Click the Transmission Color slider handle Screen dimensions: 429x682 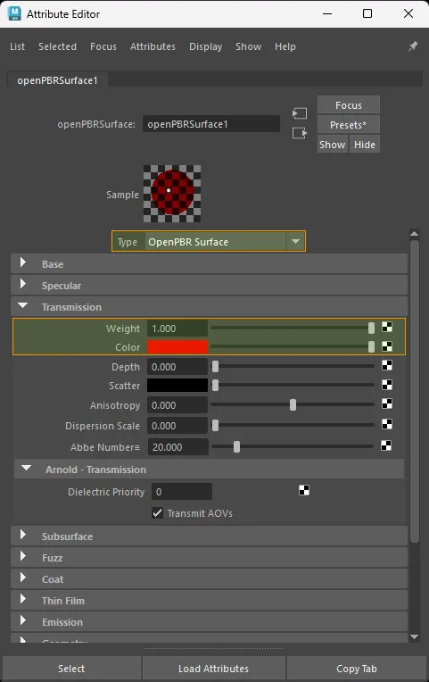371,346
